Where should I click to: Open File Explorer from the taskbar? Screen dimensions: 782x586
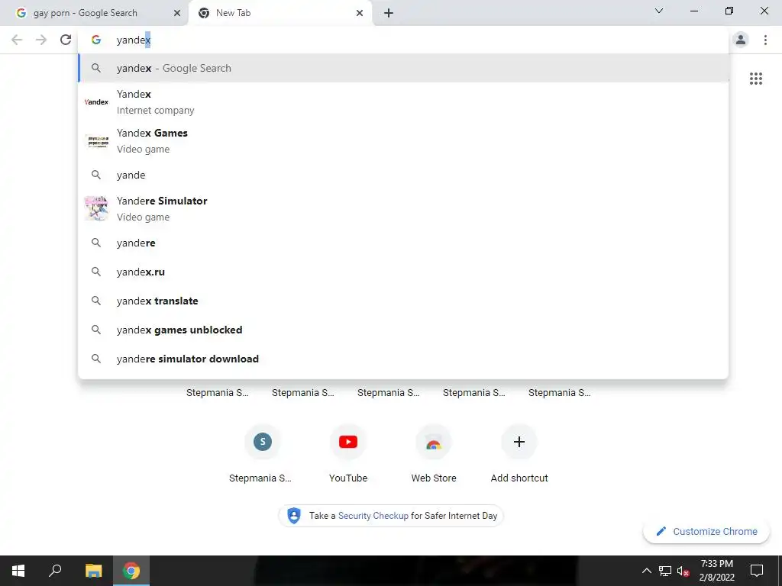[93, 571]
